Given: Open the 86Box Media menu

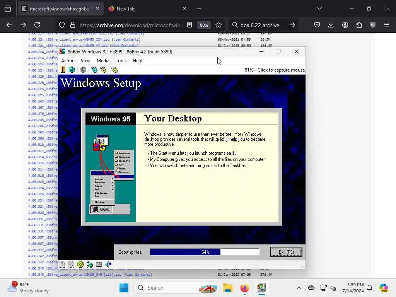Looking at the screenshot, I should tap(103, 61).
